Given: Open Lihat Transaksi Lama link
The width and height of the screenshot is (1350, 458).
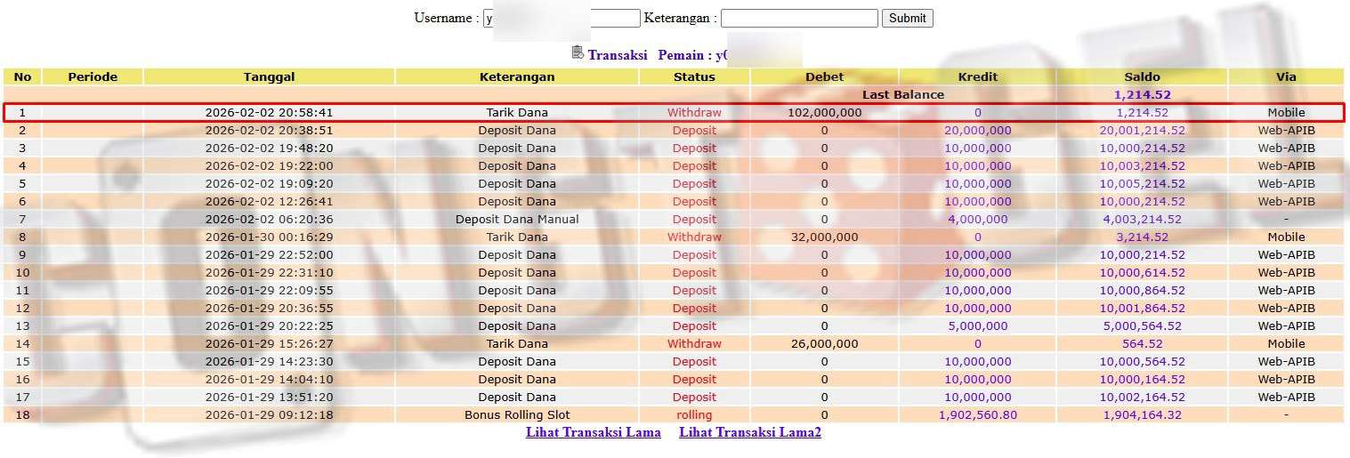Looking at the screenshot, I should [x=593, y=433].
